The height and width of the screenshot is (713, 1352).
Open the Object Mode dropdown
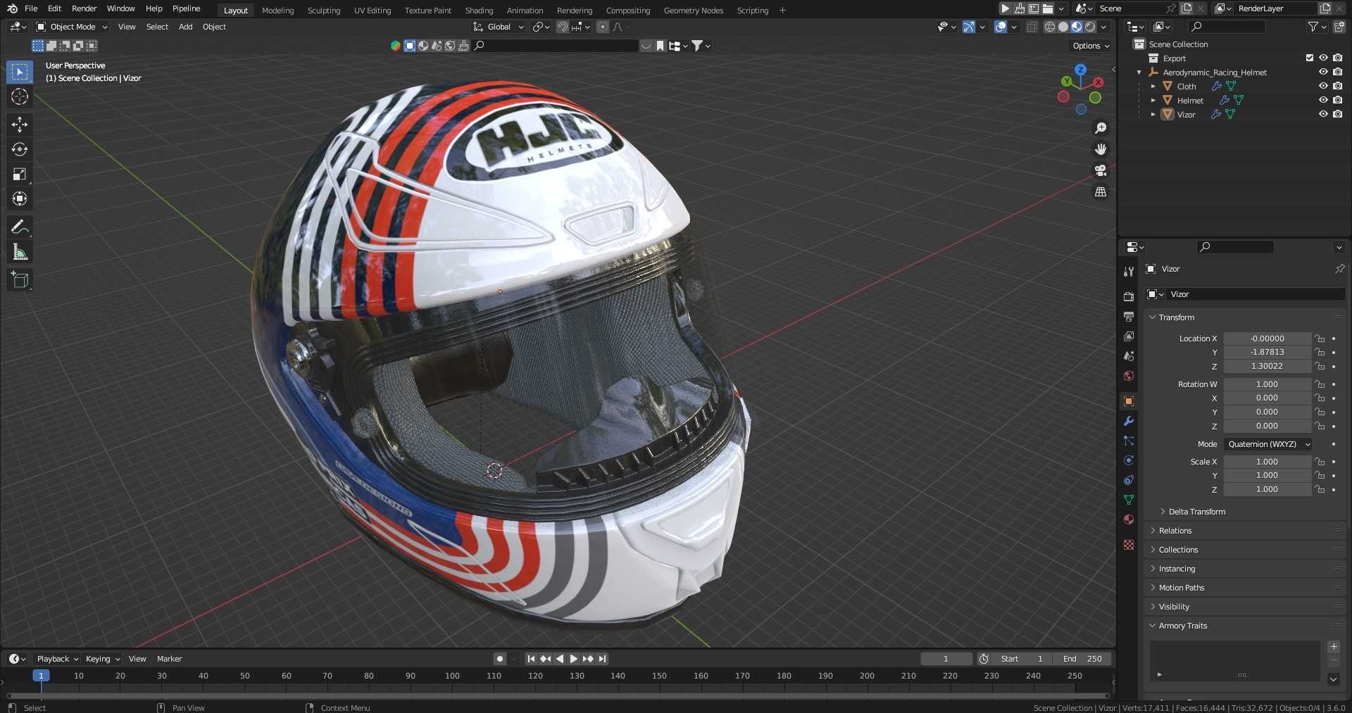coord(73,27)
